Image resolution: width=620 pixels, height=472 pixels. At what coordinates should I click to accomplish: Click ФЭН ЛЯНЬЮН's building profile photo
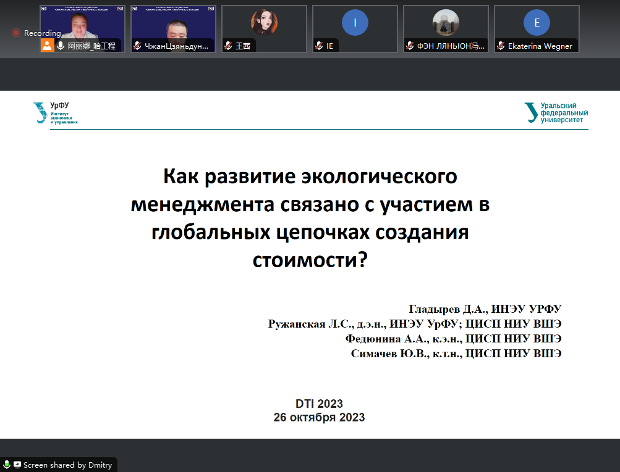(x=446, y=23)
